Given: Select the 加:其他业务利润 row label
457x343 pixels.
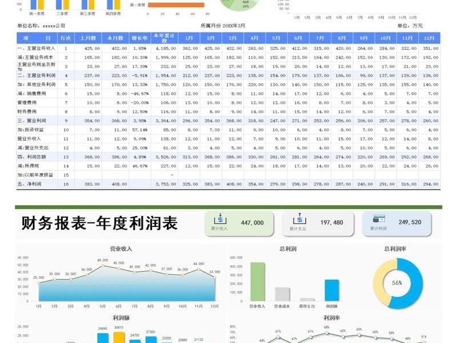Looking at the screenshot, I should (x=36, y=84).
